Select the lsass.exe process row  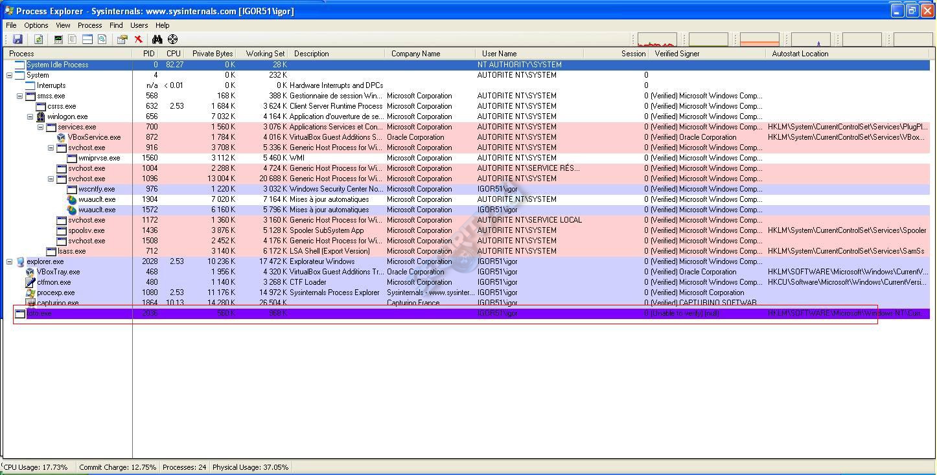[467, 251]
